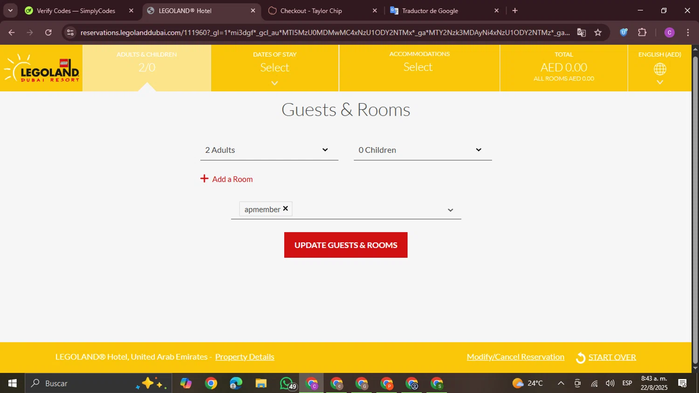Open the Accommodations step
Screen dimensions: 699x393
point(419,68)
